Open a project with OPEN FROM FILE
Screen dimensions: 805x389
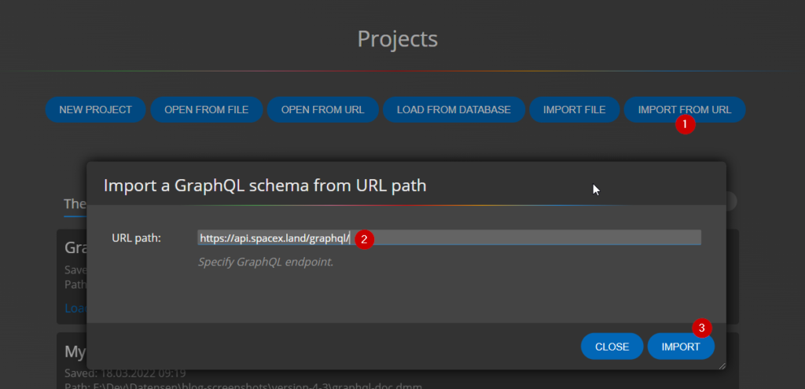207,110
